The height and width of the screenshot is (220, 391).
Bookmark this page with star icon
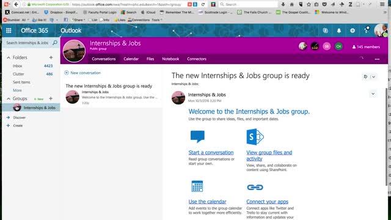309,4
